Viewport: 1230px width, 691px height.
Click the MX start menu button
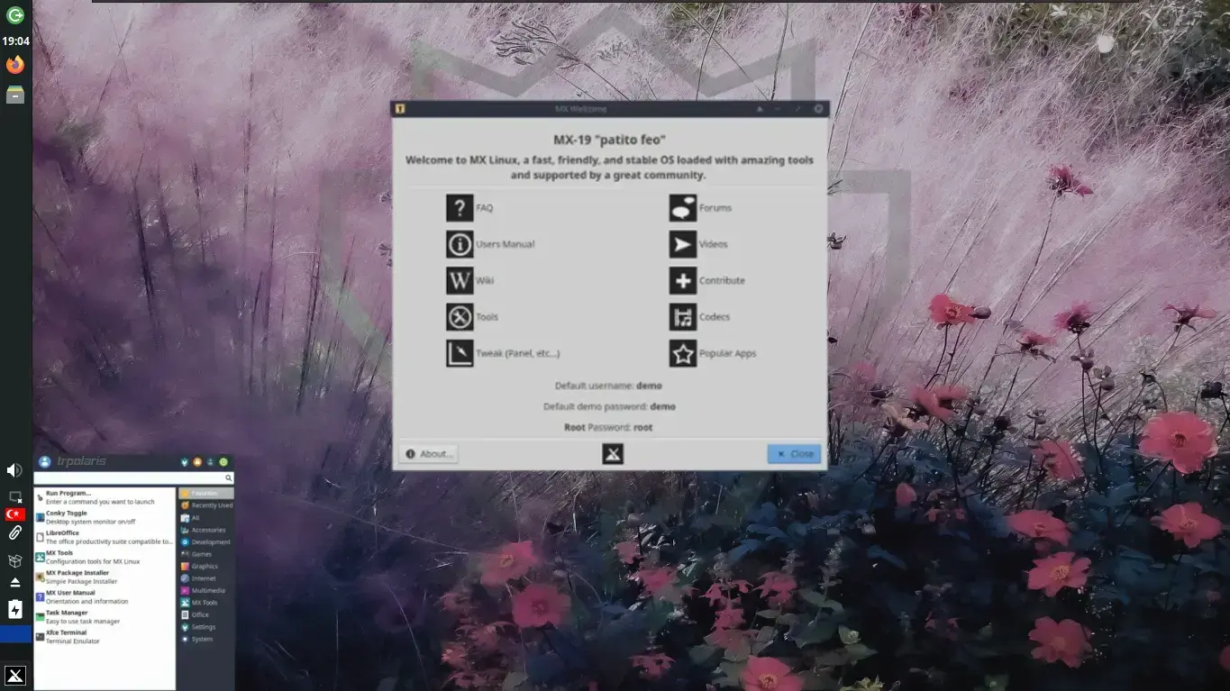tap(15, 676)
